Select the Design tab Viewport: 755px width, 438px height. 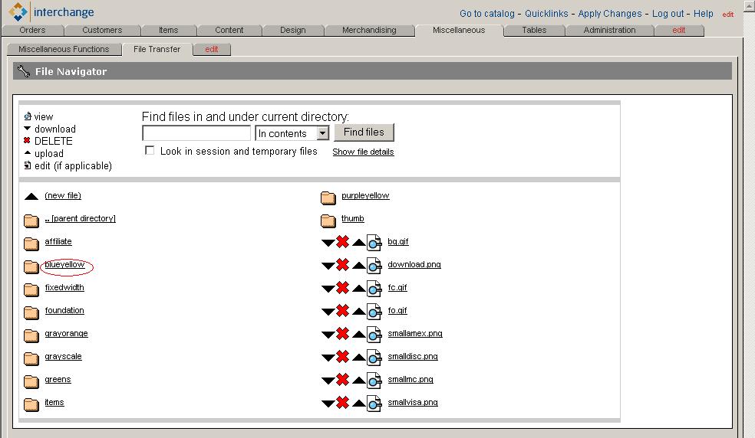coord(293,30)
